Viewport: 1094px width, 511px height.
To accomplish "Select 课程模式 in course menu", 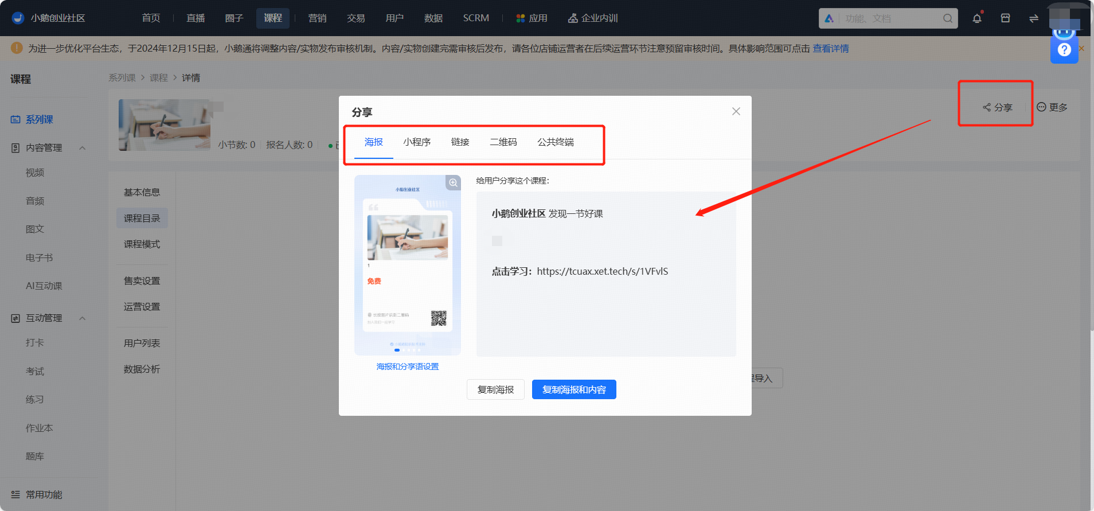I will [142, 244].
